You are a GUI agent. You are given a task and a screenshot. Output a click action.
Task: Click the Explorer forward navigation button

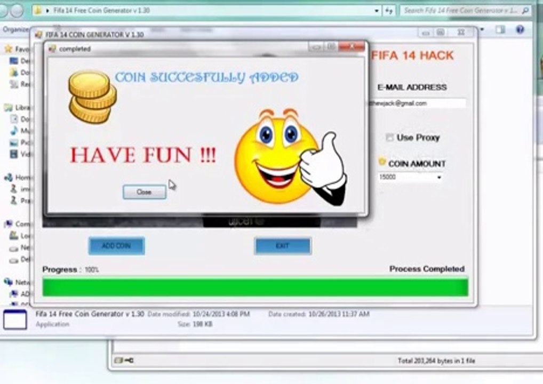(17, 10)
